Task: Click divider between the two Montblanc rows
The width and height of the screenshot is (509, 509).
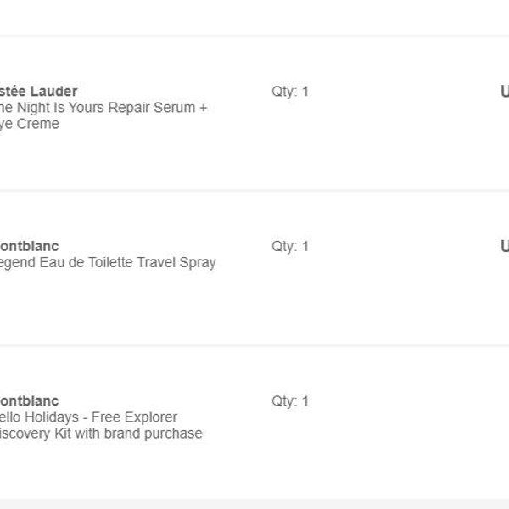Action: 255,345
